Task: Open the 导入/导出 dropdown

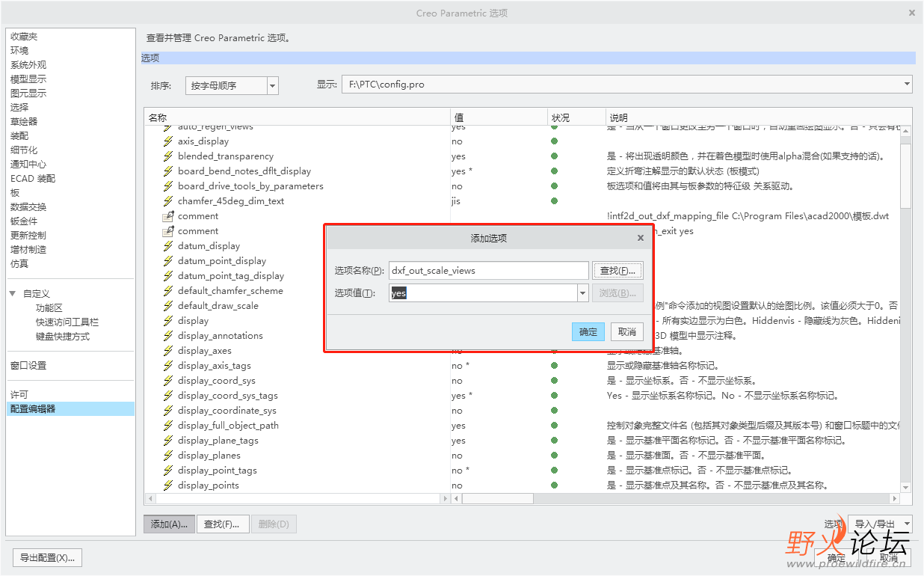Action: 880,524
